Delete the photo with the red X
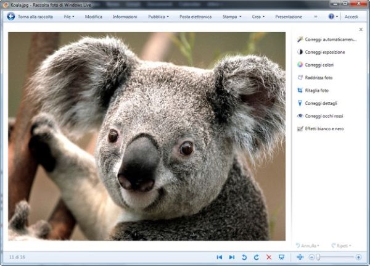 click(x=269, y=257)
